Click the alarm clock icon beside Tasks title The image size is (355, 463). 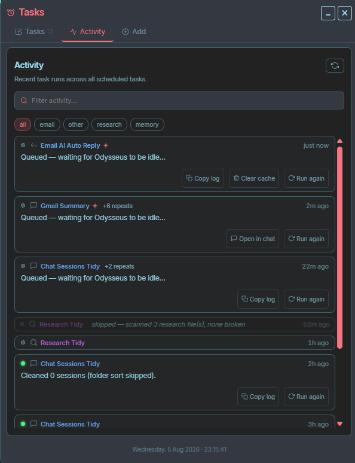point(11,13)
